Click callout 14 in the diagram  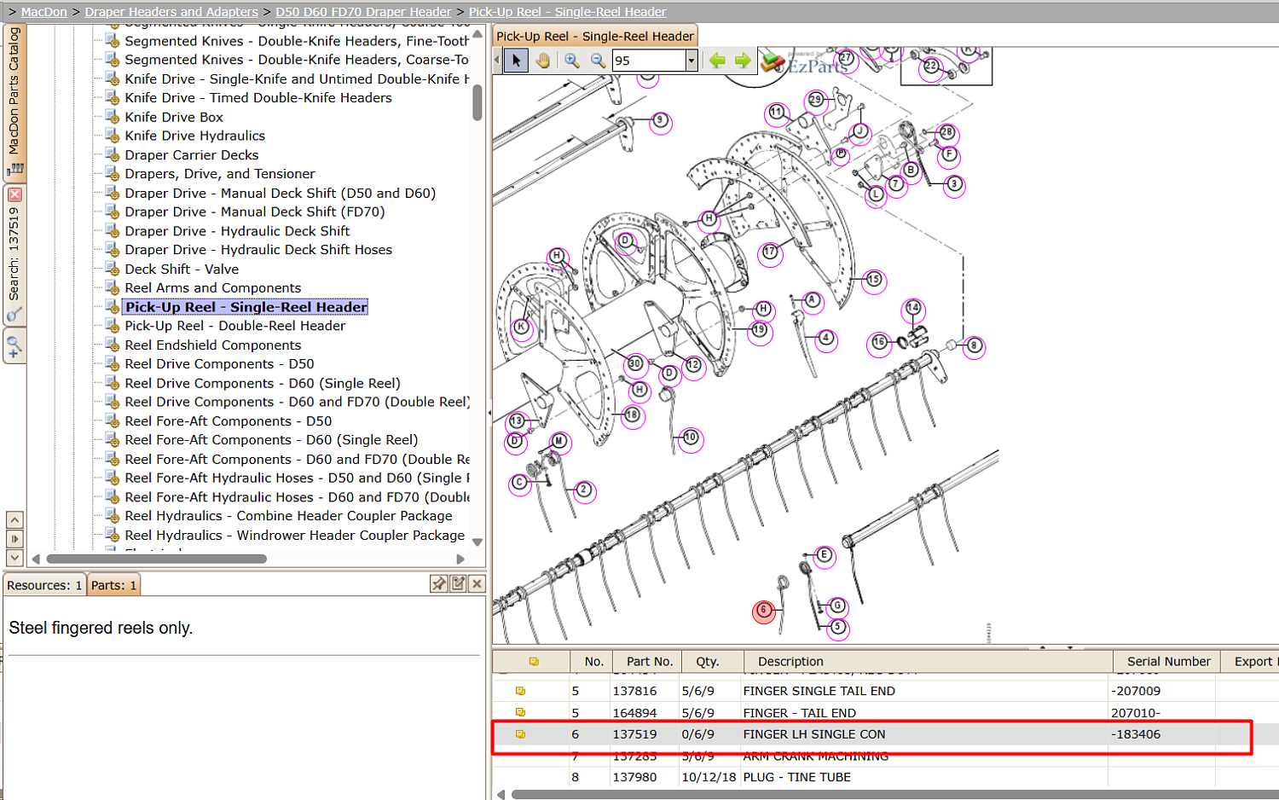point(913,308)
